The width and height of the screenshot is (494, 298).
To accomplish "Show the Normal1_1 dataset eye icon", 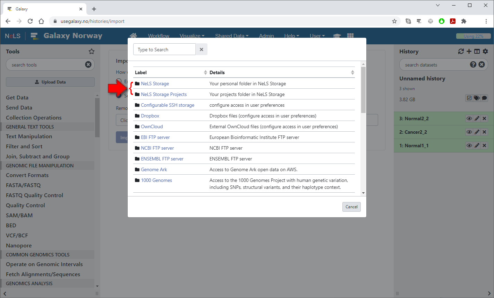I will (469, 146).
